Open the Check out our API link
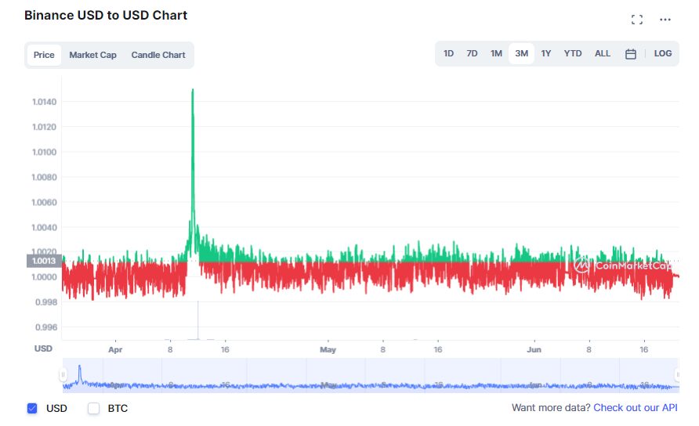 coord(636,408)
